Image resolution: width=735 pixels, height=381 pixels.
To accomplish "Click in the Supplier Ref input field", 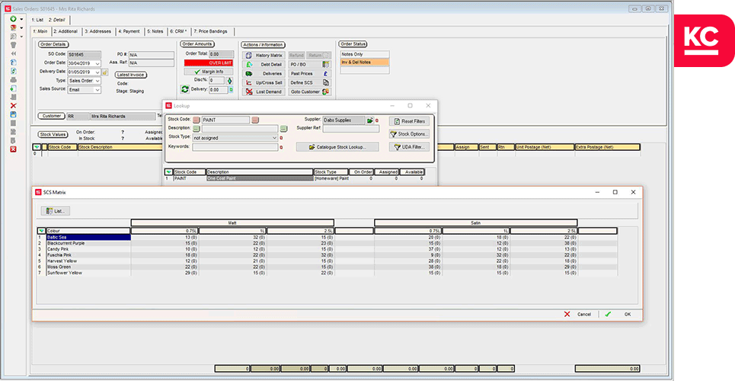I will pyautogui.click(x=350, y=129).
